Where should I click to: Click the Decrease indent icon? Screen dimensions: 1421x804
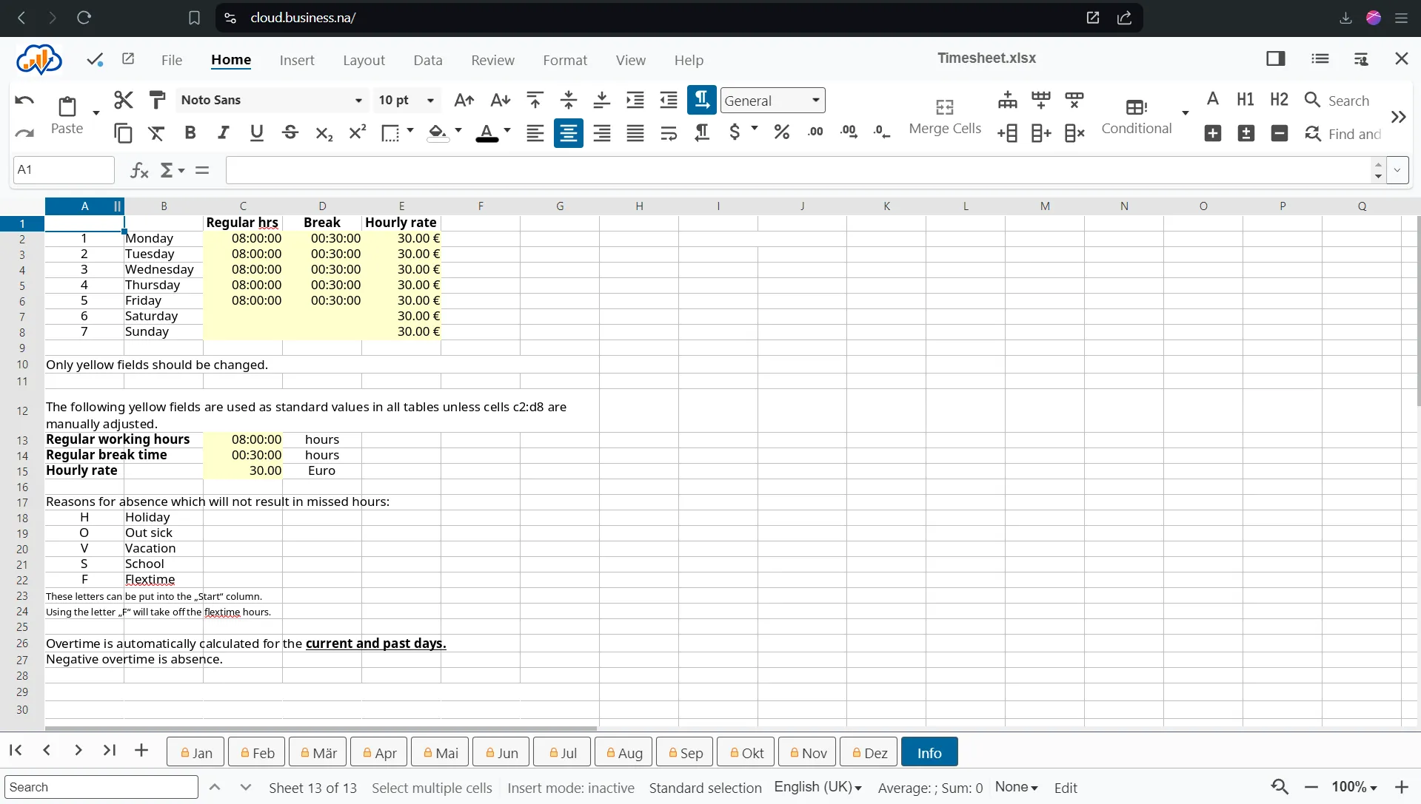669,100
